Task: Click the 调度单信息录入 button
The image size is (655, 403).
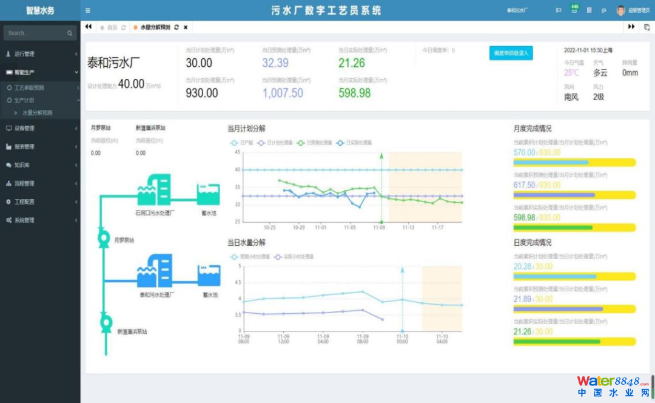Action: (511, 53)
